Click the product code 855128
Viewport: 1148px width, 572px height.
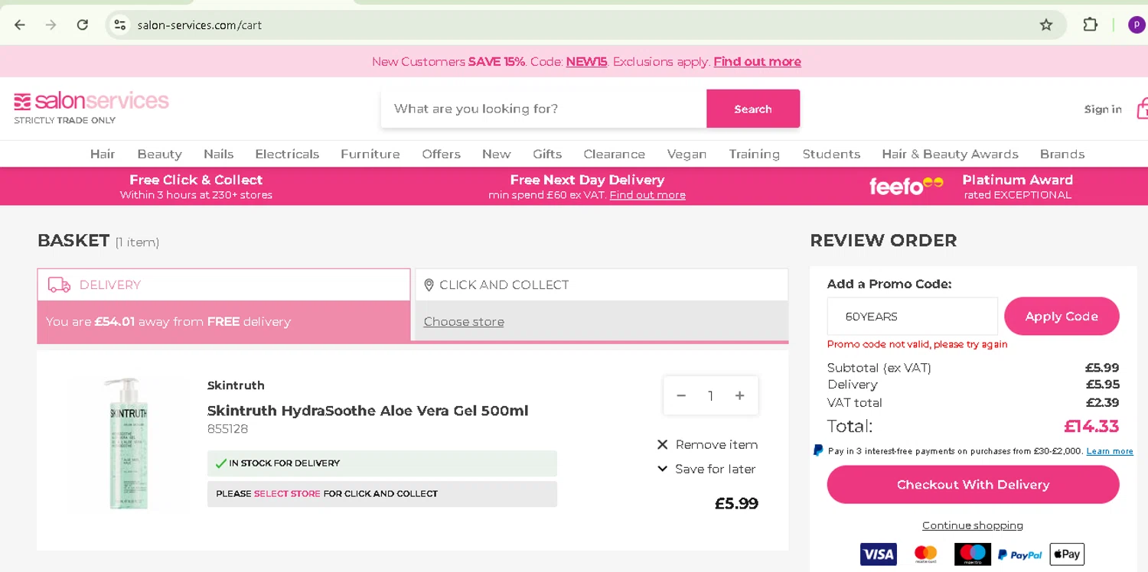227,429
